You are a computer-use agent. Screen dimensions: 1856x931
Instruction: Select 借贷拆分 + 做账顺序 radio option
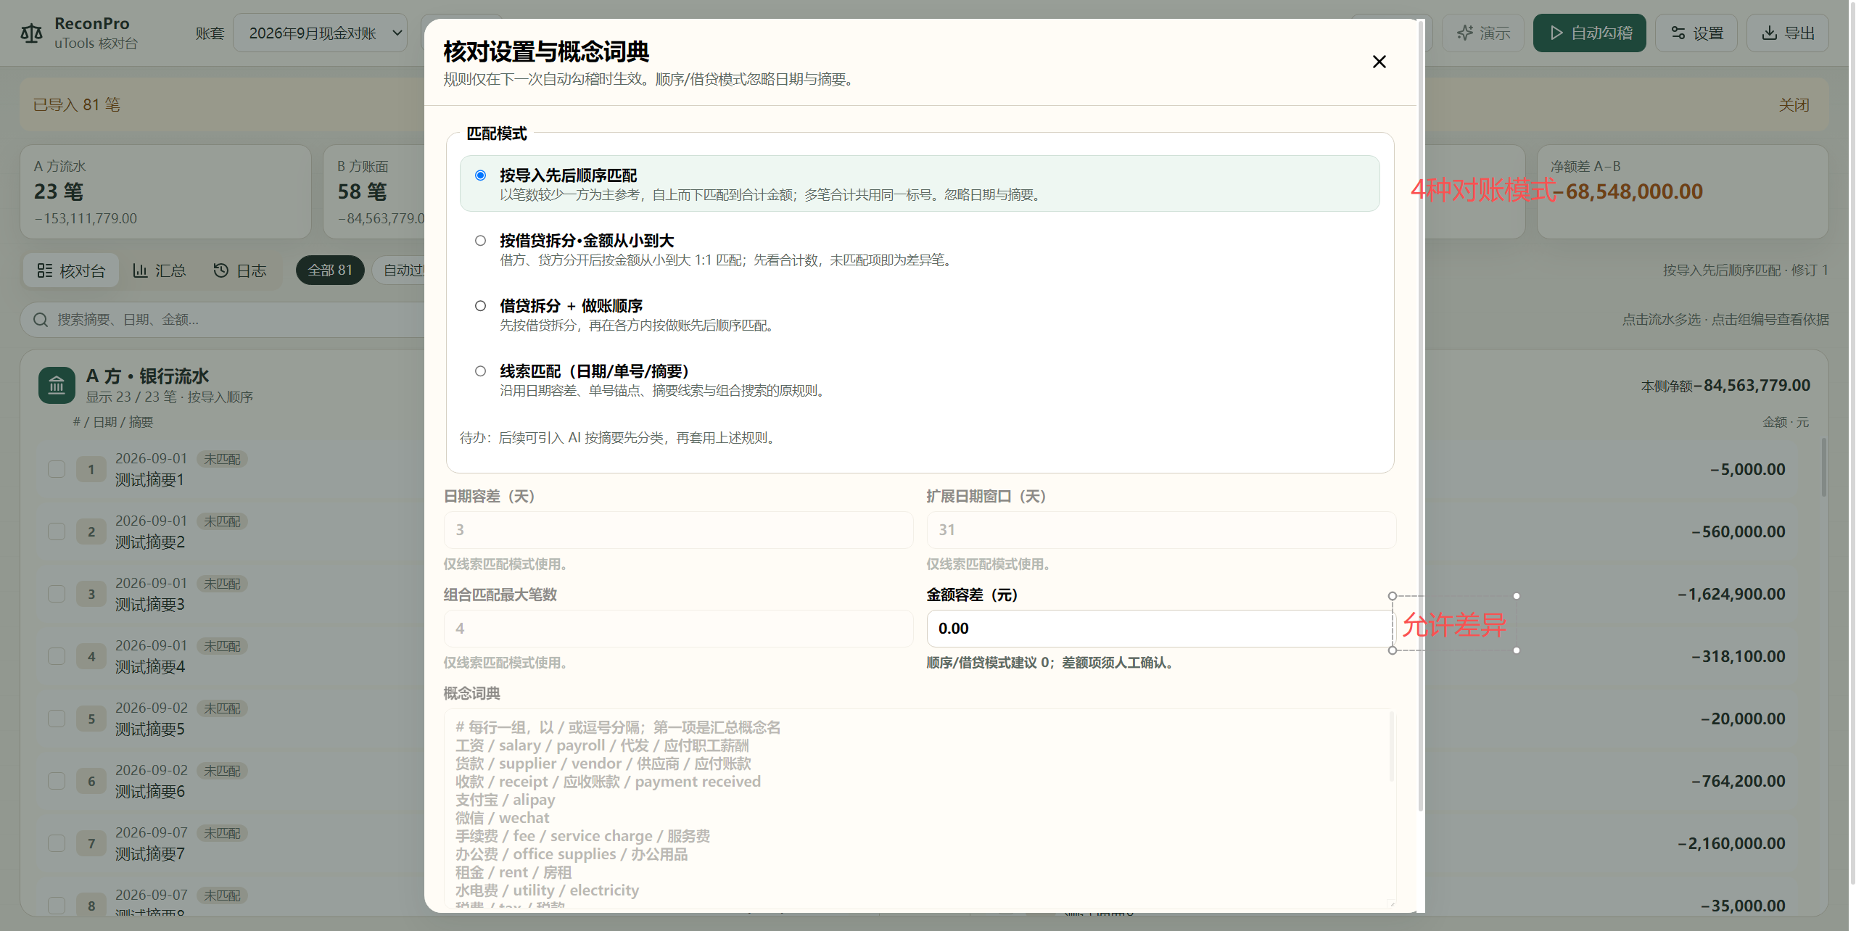coord(480,306)
